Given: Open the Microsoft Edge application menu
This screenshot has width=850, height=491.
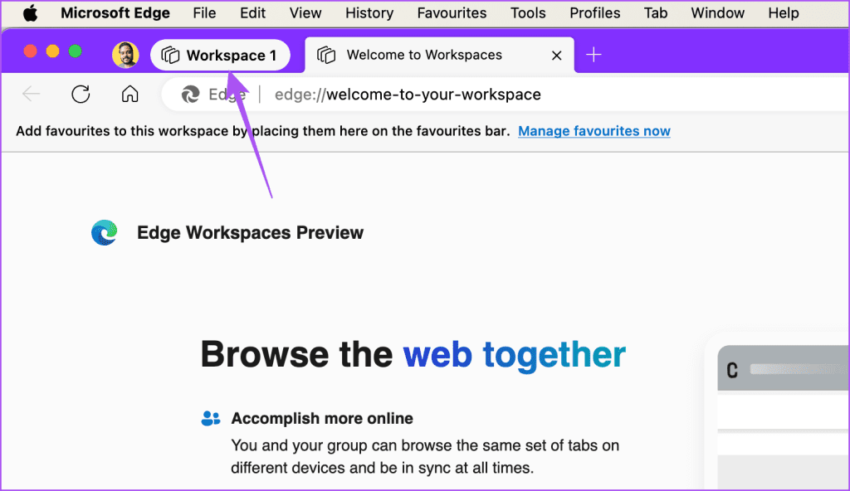Looking at the screenshot, I should pos(115,12).
